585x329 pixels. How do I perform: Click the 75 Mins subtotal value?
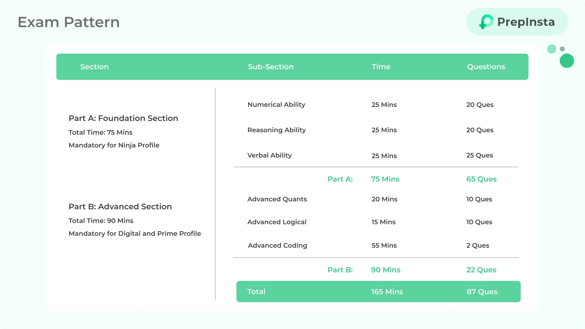[x=385, y=179]
